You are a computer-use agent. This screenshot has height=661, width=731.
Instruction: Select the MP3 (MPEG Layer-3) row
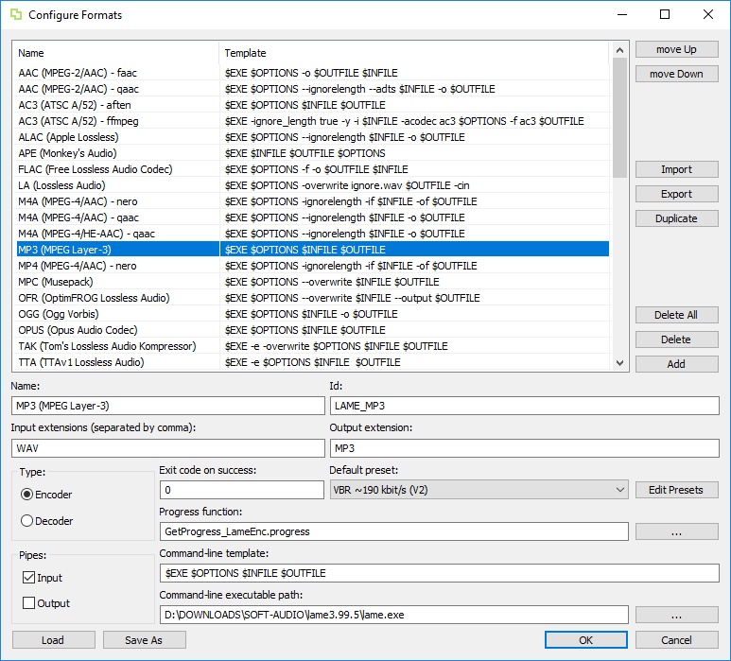click(x=312, y=250)
